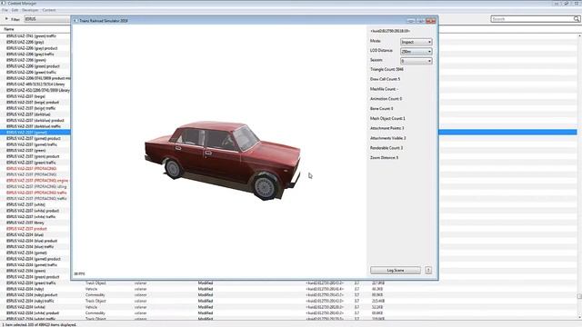Select row UAZ-2206 (green) product

coord(33,66)
